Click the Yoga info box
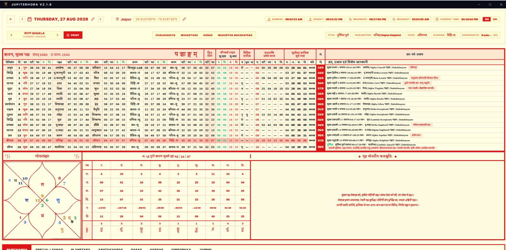This screenshot has width=506, height=250. pos(417,35)
